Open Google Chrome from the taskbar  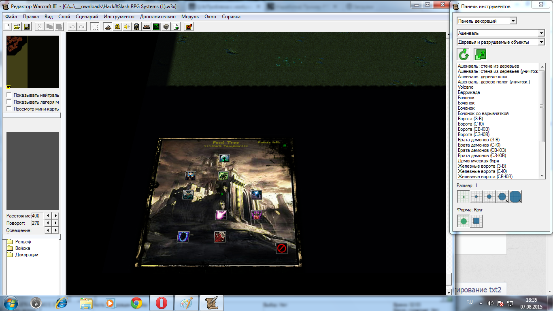136,303
